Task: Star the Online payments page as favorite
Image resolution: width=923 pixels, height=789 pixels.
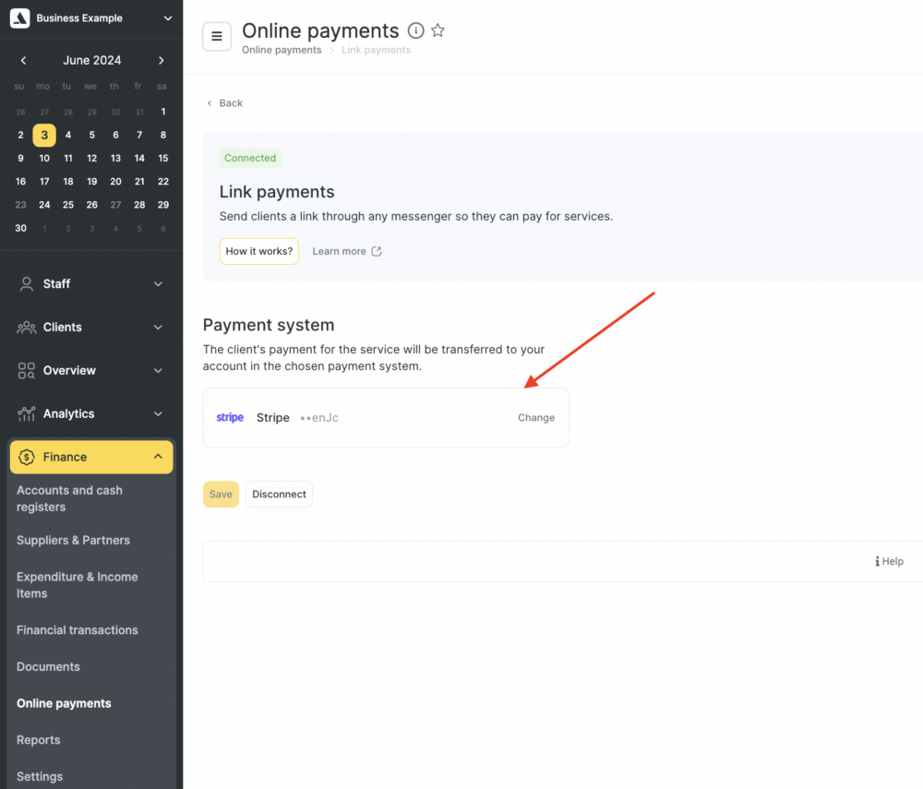Action: (438, 31)
